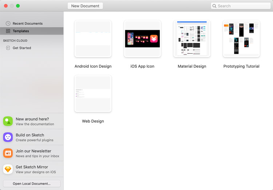Click the search magnifier icon

(214, 6)
